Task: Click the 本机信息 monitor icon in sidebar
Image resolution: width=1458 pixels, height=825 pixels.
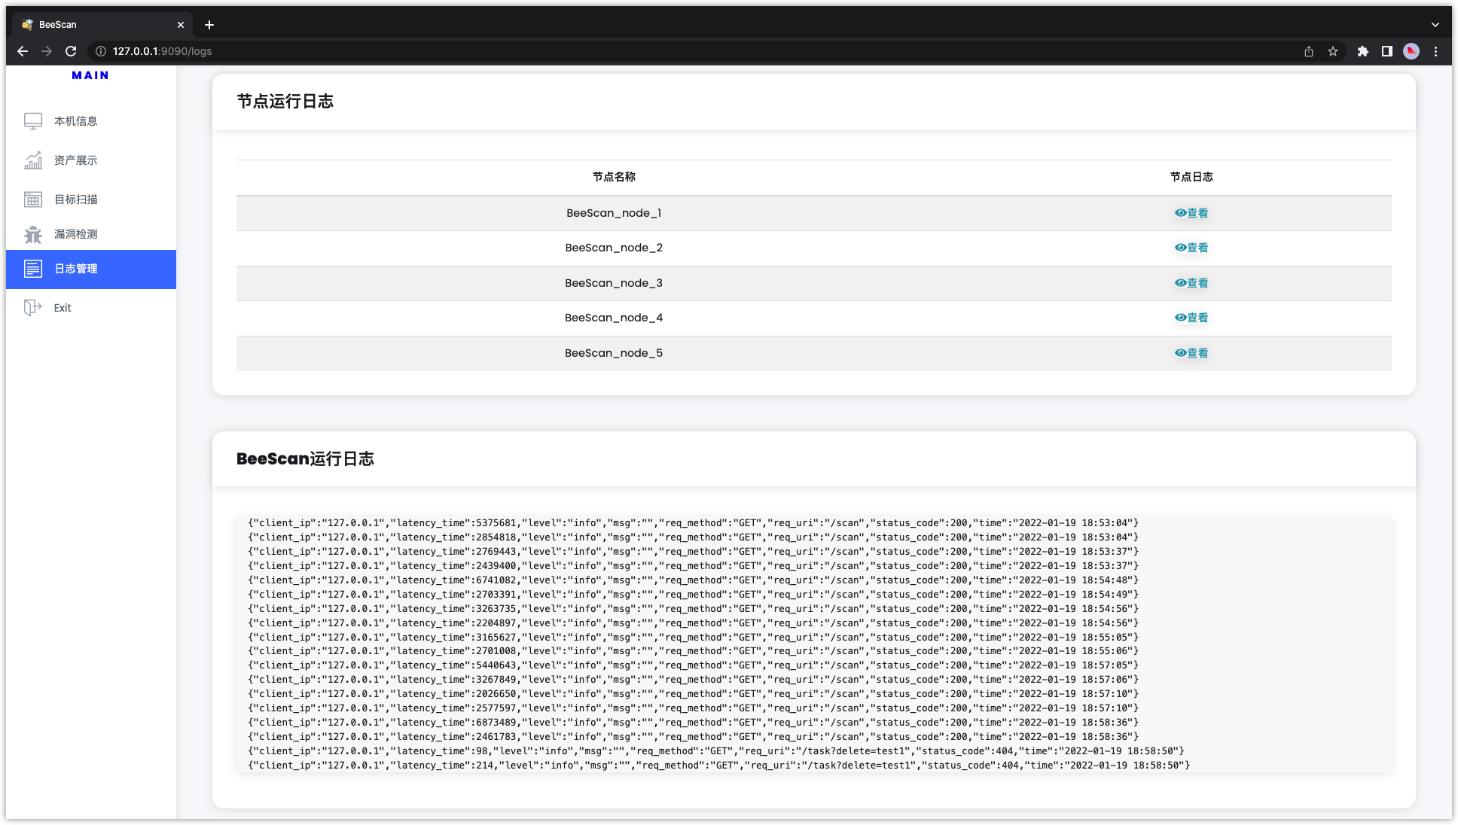Action: click(33, 121)
